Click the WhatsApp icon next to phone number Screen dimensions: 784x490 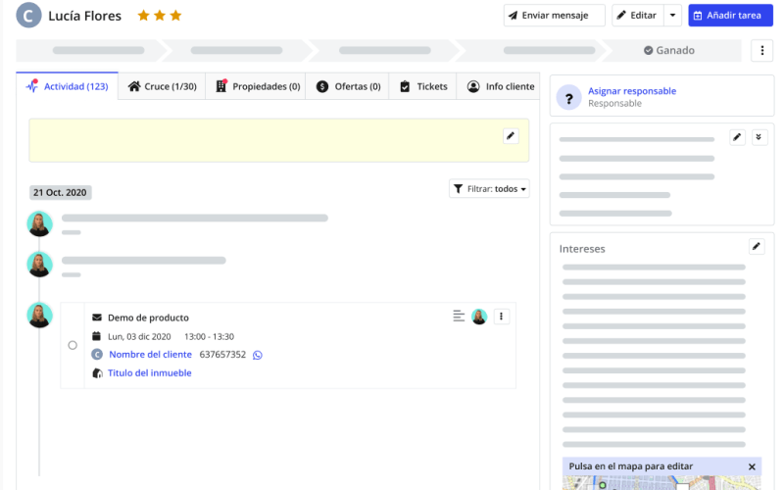click(x=258, y=355)
